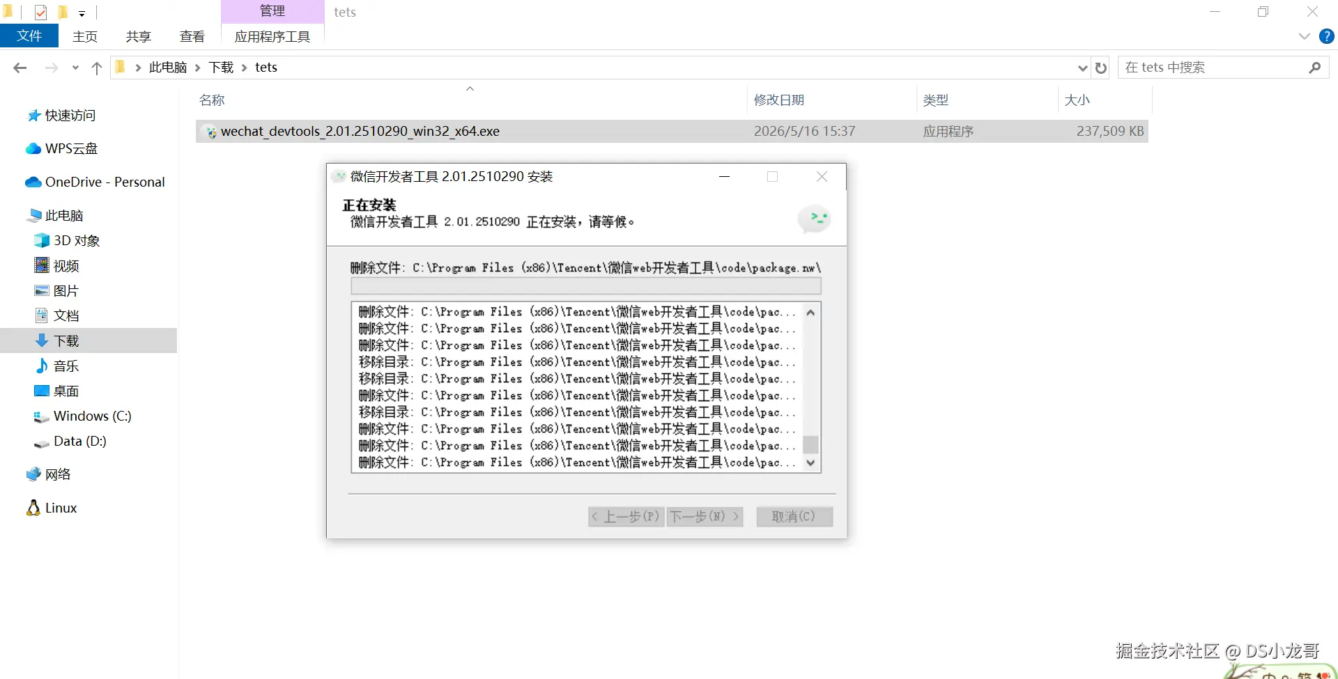Click the 网络 network icon
This screenshot has height=679, width=1338.
pyautogui.click(x=33, y=475)
